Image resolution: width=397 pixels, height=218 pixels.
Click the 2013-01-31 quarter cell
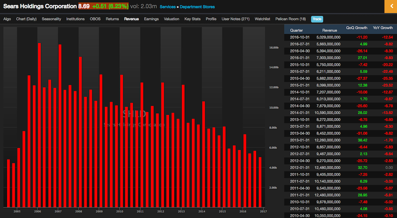[x=300, y=140]
